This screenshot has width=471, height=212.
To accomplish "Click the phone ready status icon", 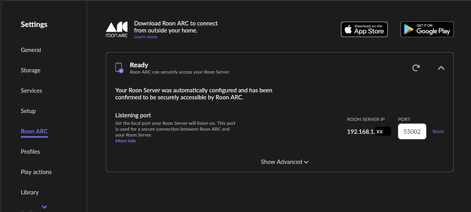I will 119,68.
